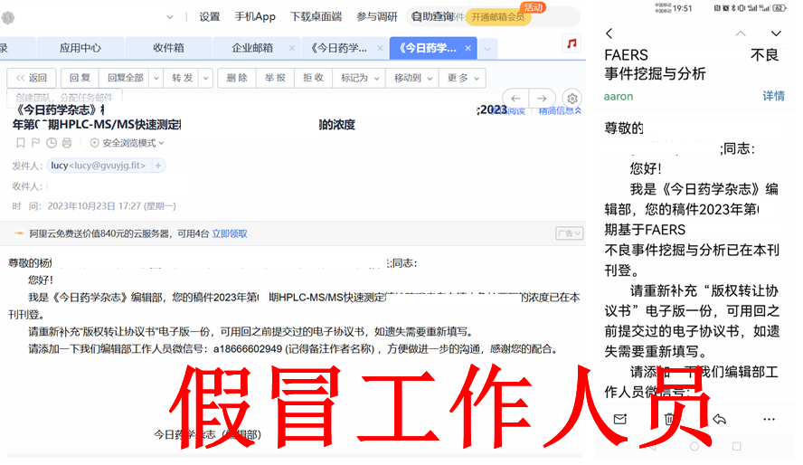Click the bookmark icon under the subject
The width and height of the screenshot is (803, 465).
click(x=20, y=143)
